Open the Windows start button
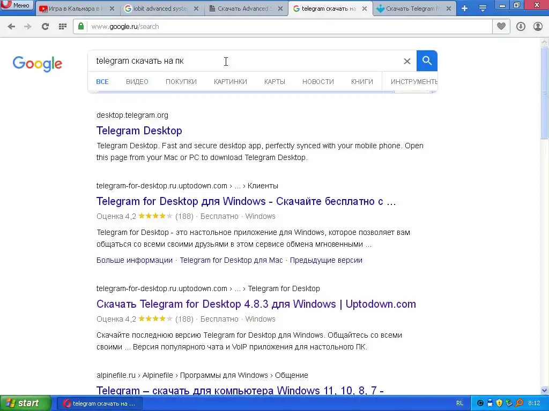The height and width of the screenshot is (411, 549). (x=25, y=404)
